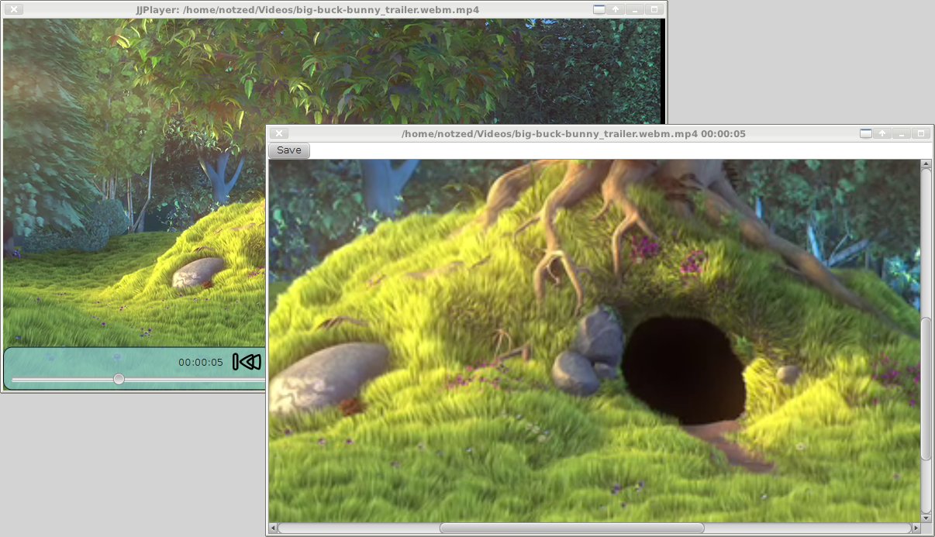The image size is (935, 537).
Task: Open the JJPlayer window menu icon
Action: pos(599,10)
